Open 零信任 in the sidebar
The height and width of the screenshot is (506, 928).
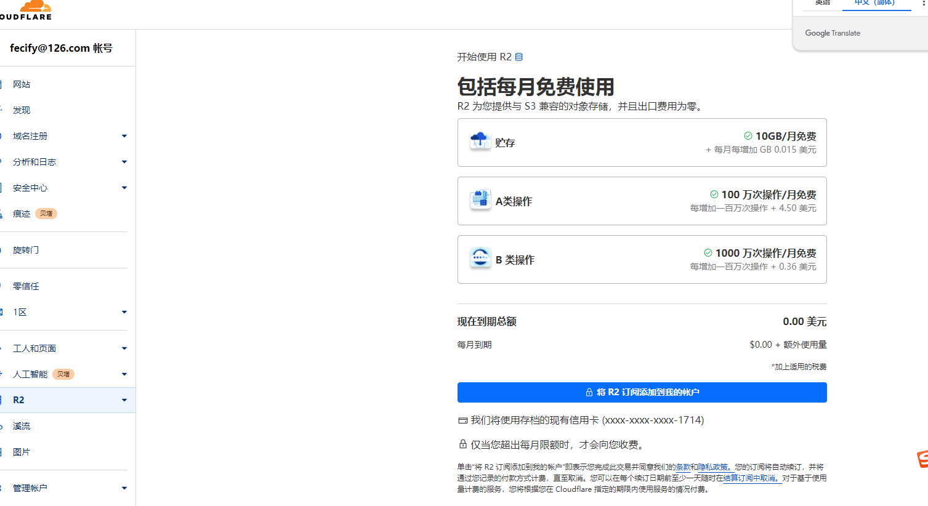pyautogui.click(x=26, y=286)
